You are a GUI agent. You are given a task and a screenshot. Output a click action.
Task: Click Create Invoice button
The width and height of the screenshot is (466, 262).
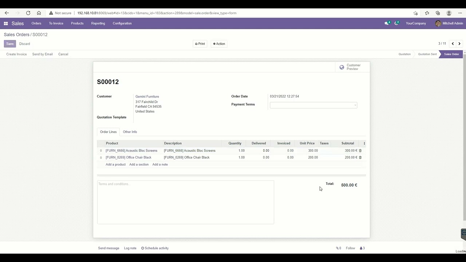(x=16, y=54)
